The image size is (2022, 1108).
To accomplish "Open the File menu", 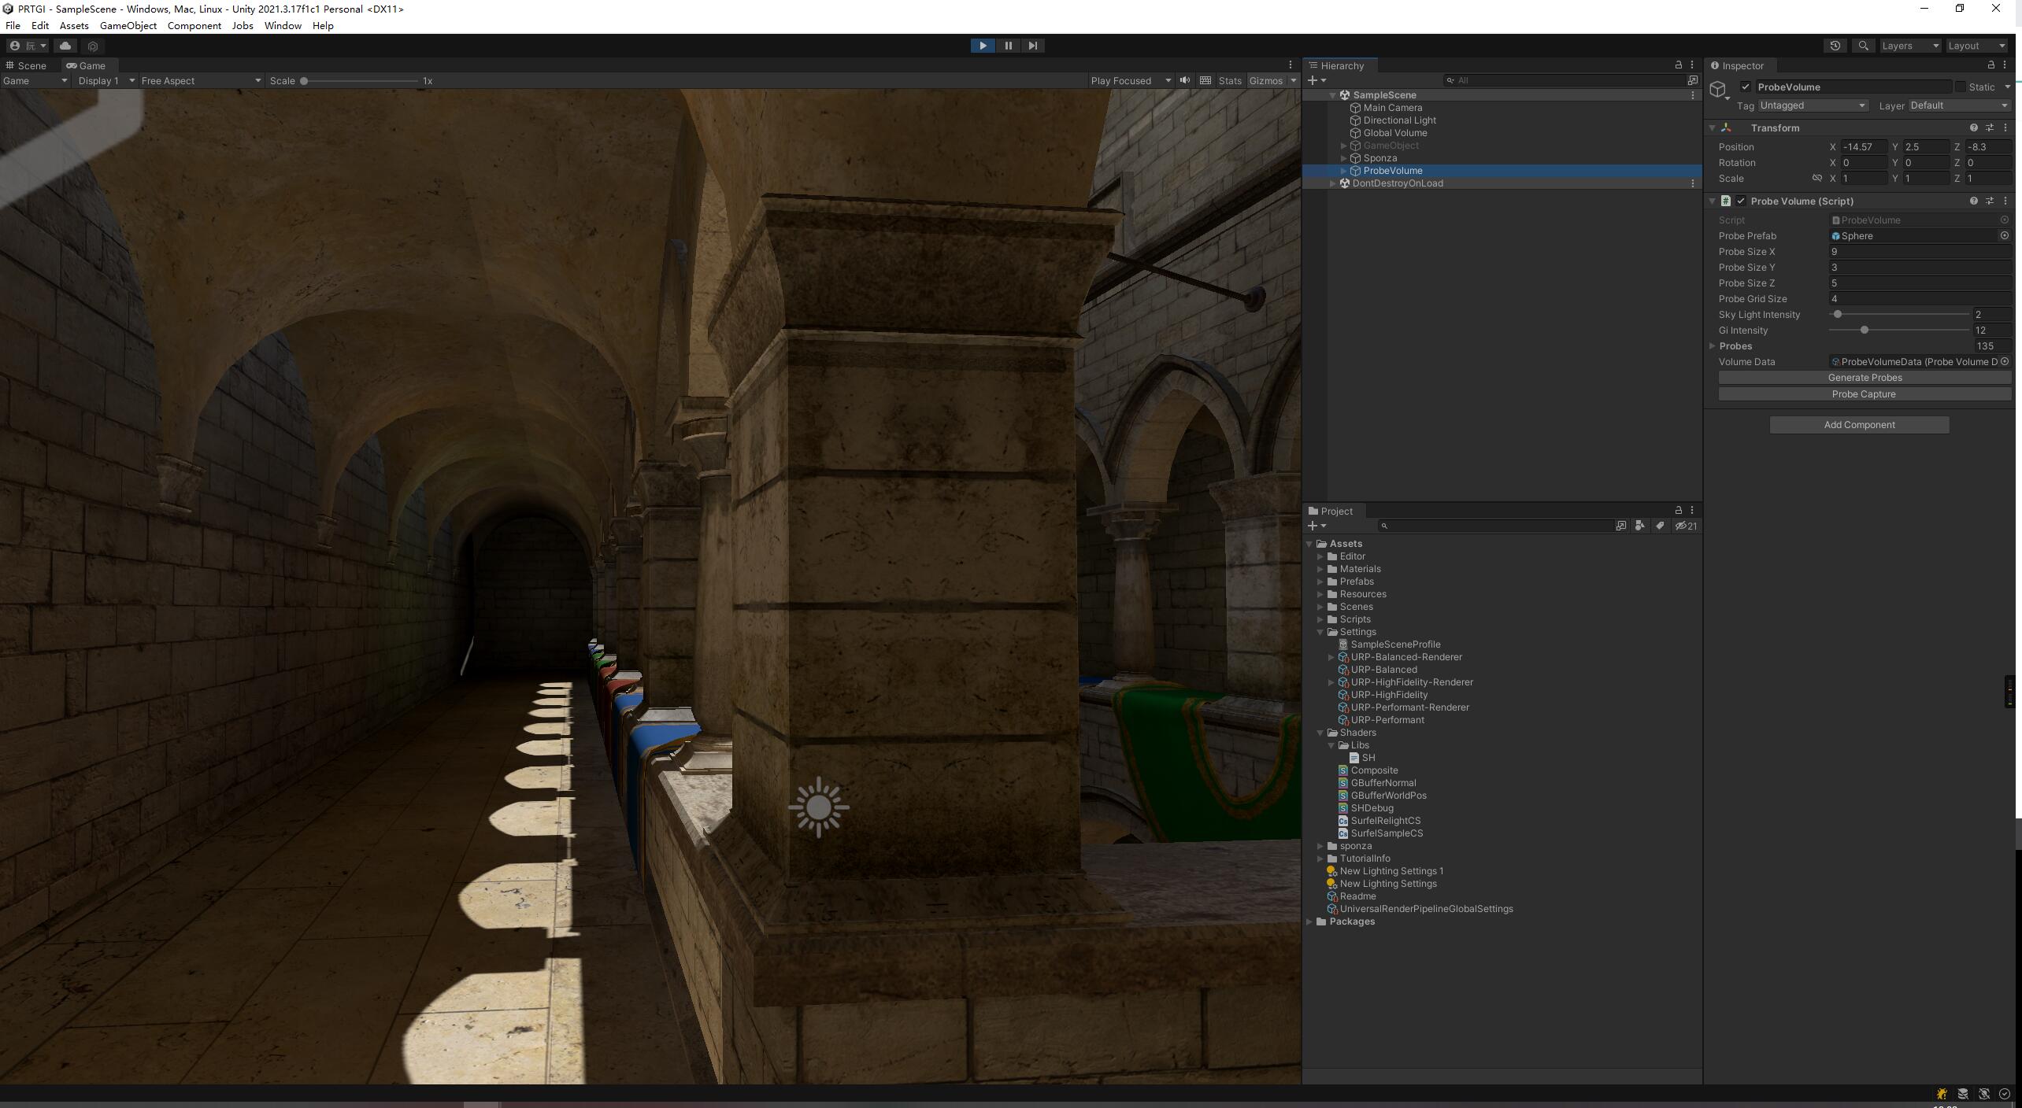I will [x=13, y=25].
